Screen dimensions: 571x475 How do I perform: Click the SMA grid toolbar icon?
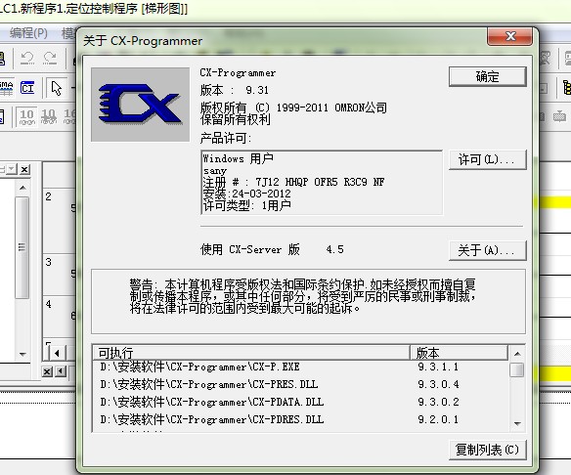coord(6,88)
